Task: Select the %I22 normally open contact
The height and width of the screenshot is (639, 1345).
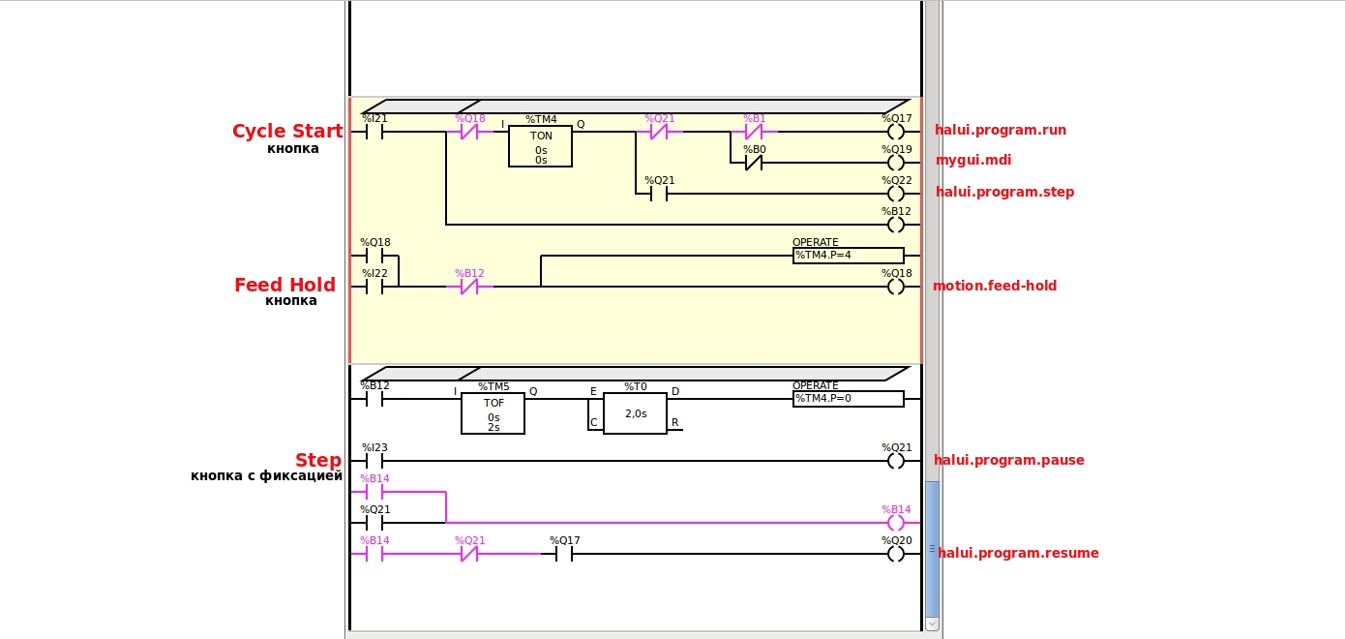Action: click(374, 287)
